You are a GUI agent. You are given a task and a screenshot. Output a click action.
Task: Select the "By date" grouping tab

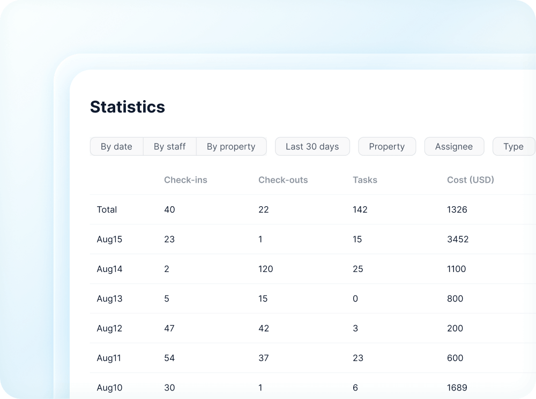[x=116, y=146]
